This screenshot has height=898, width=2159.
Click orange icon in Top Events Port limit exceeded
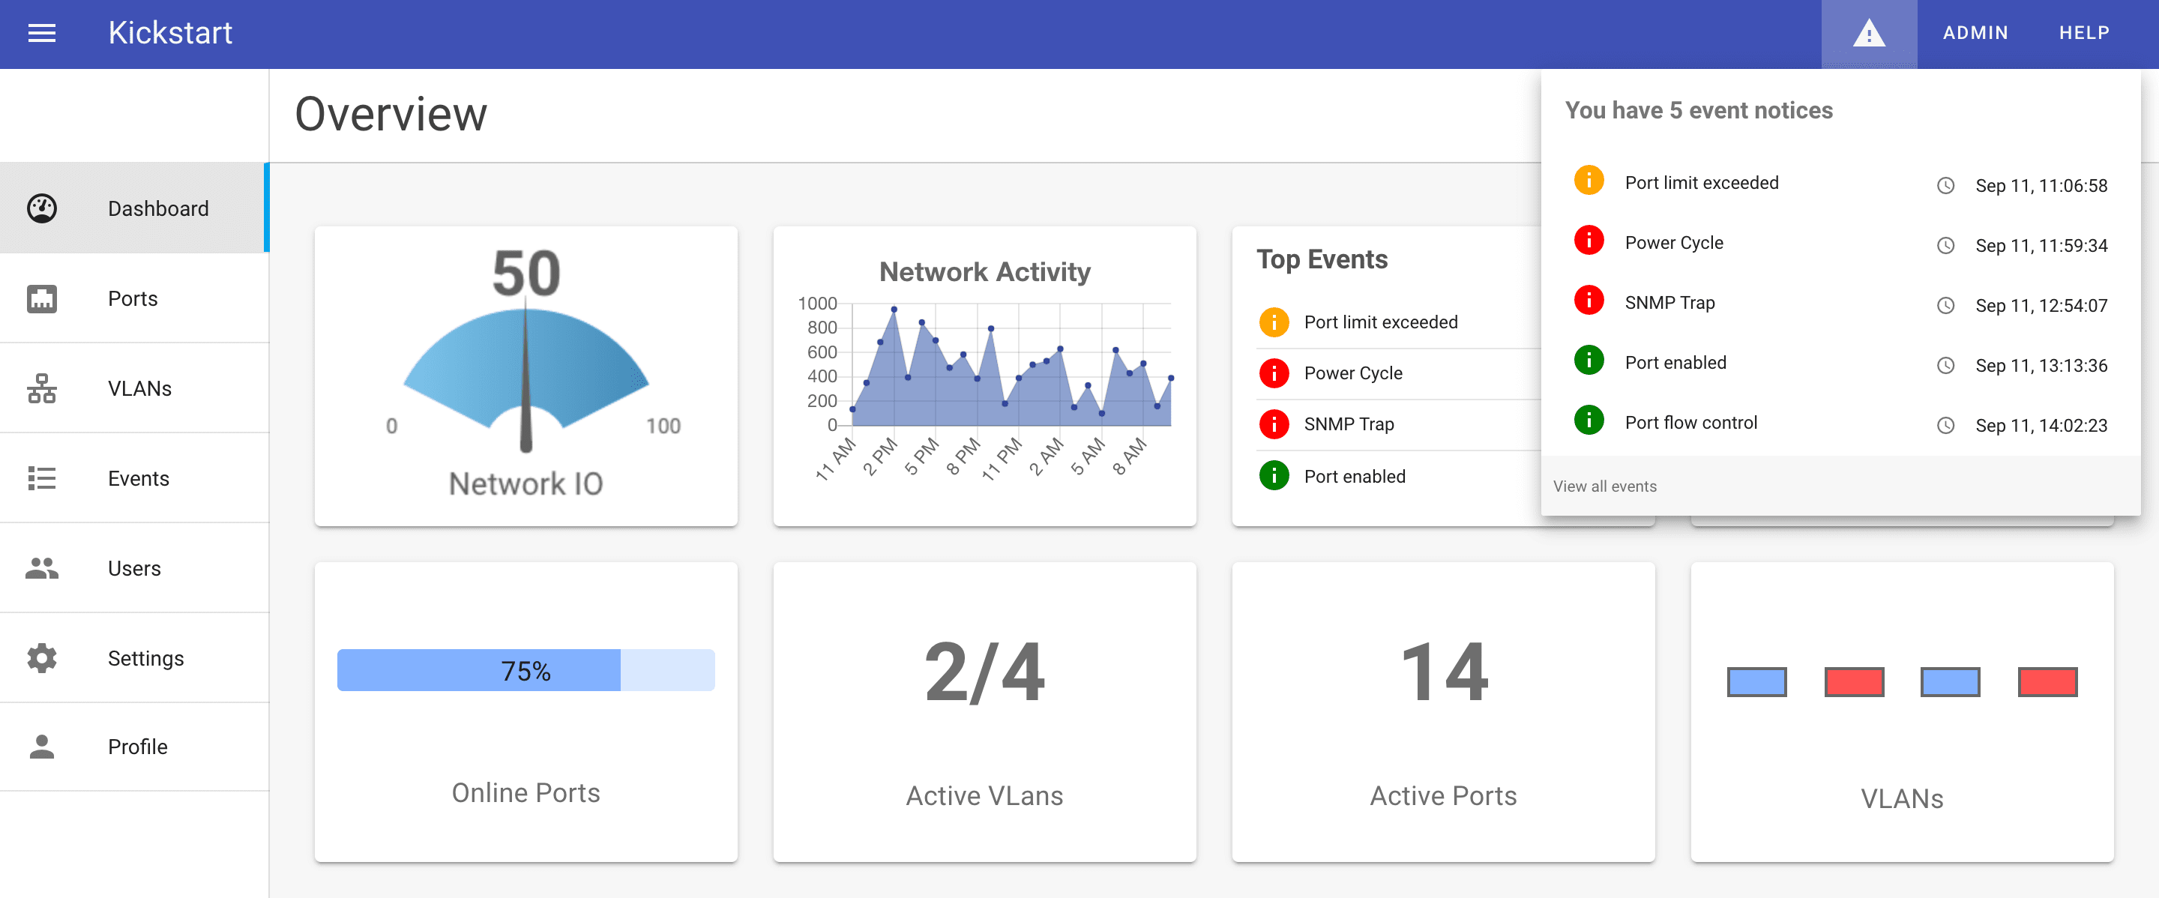tap(1274, 322)
